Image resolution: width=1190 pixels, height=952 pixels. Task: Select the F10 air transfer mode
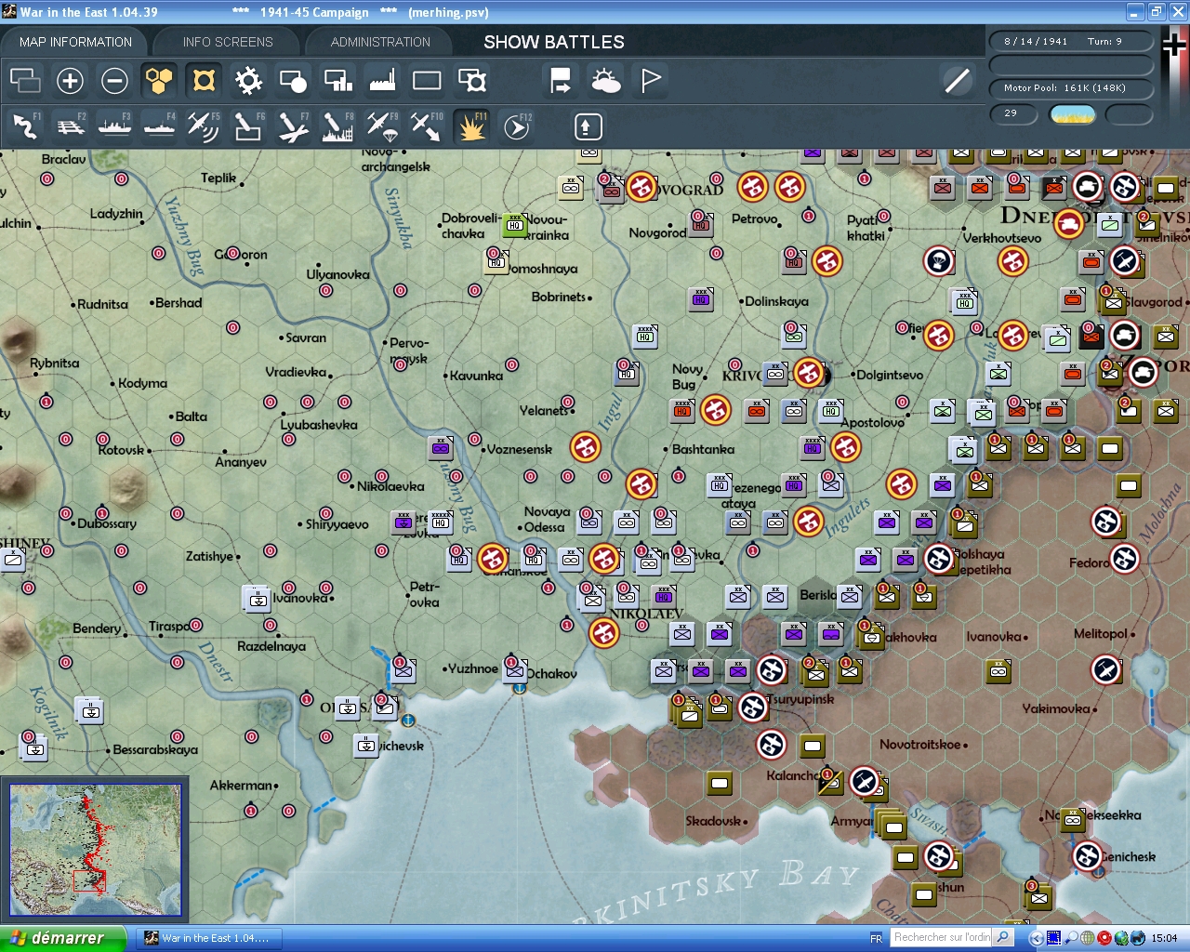pos(427,126)
